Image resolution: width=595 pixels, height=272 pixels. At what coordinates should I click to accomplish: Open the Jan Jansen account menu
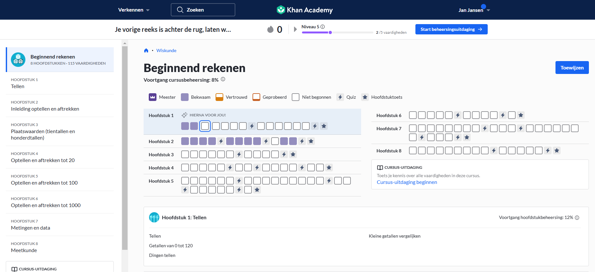pyautogui.click(x=474, y=10)
